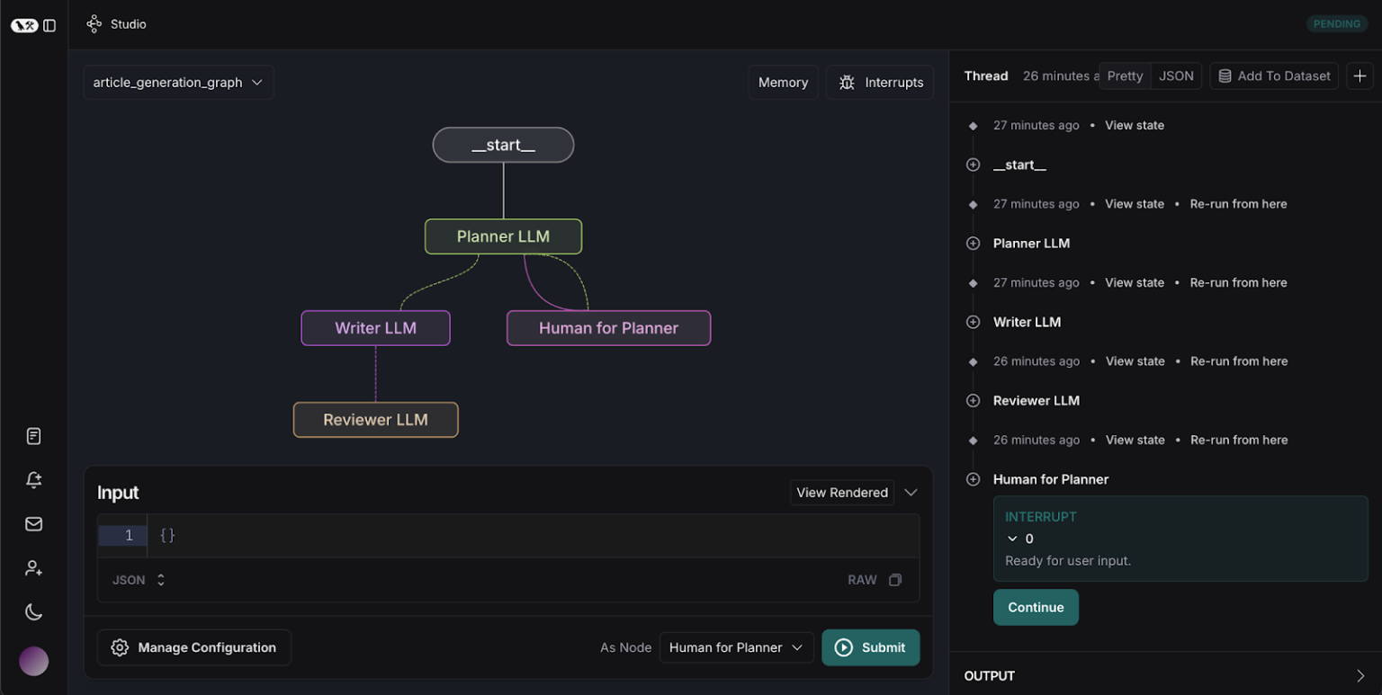Click Add To Dataset
1382x695 pixels.
tap(1274, 76)
